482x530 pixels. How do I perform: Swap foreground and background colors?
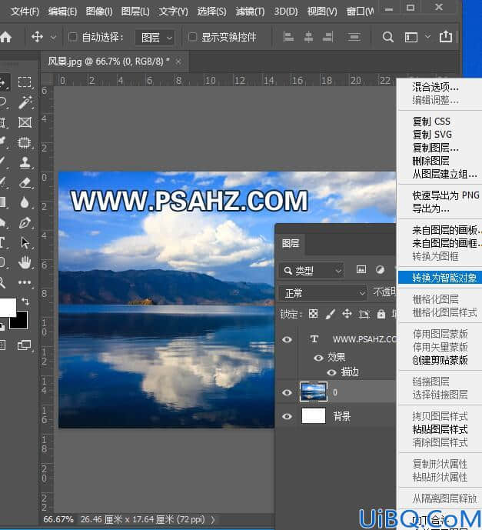[x=25, y=301]
